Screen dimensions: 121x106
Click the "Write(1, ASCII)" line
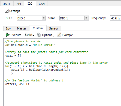17,84
